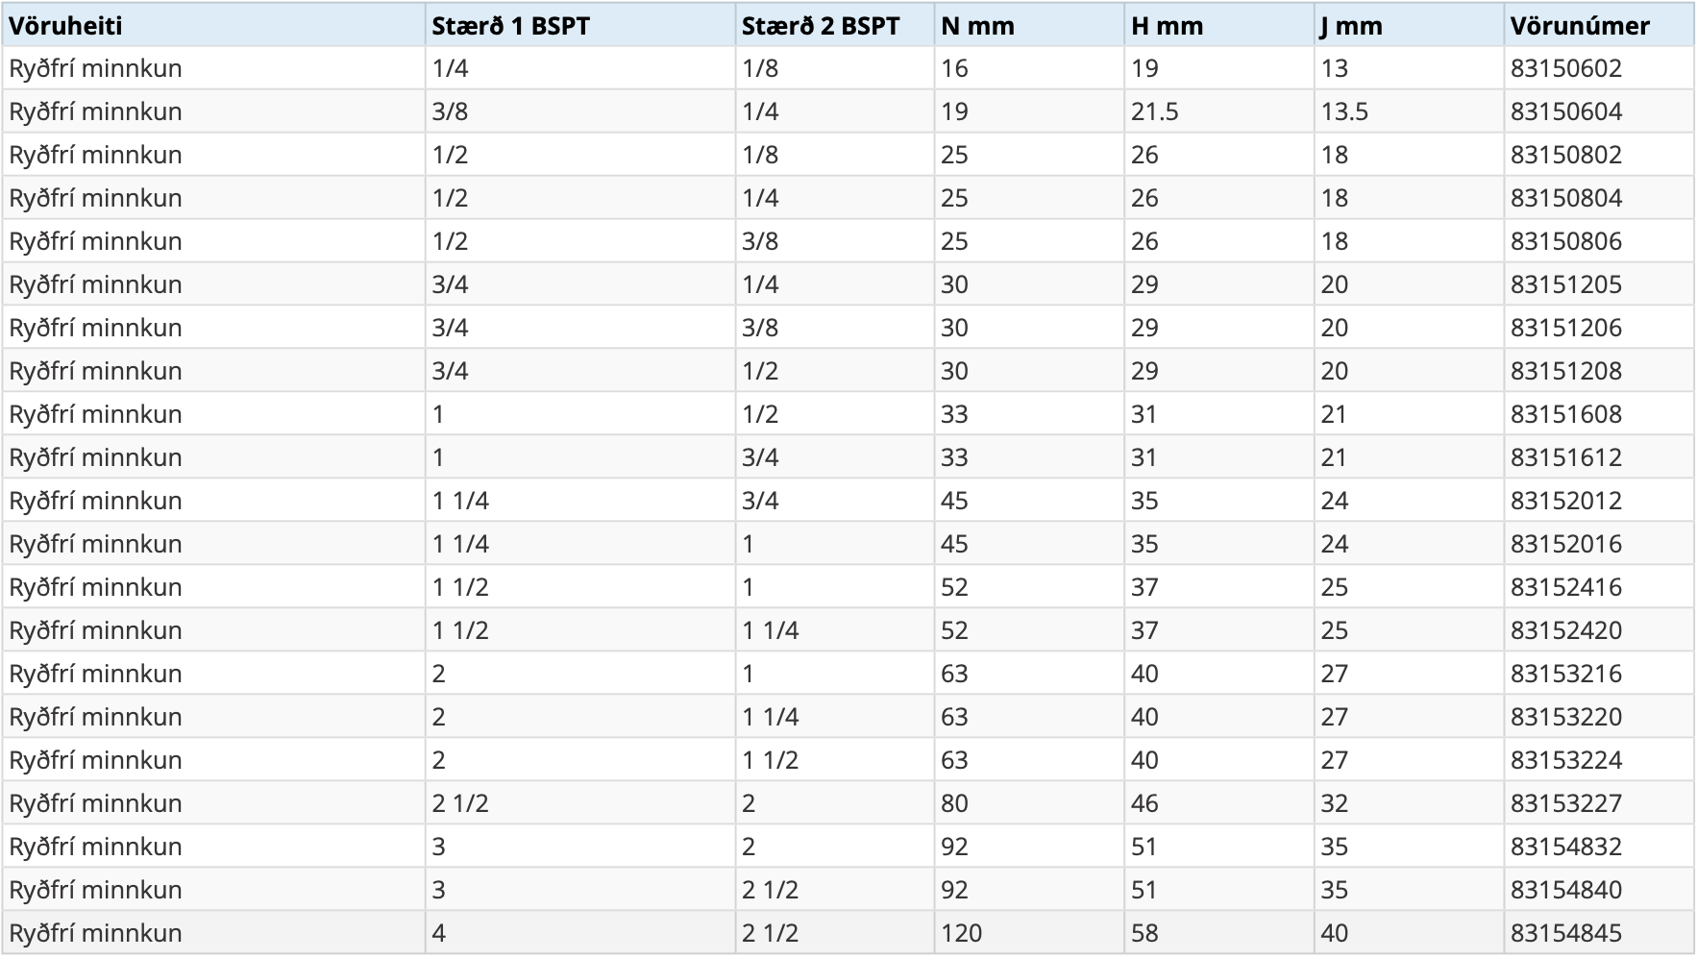
Task: Click product number 83152420 cell
Action: tap(1565, 630)
